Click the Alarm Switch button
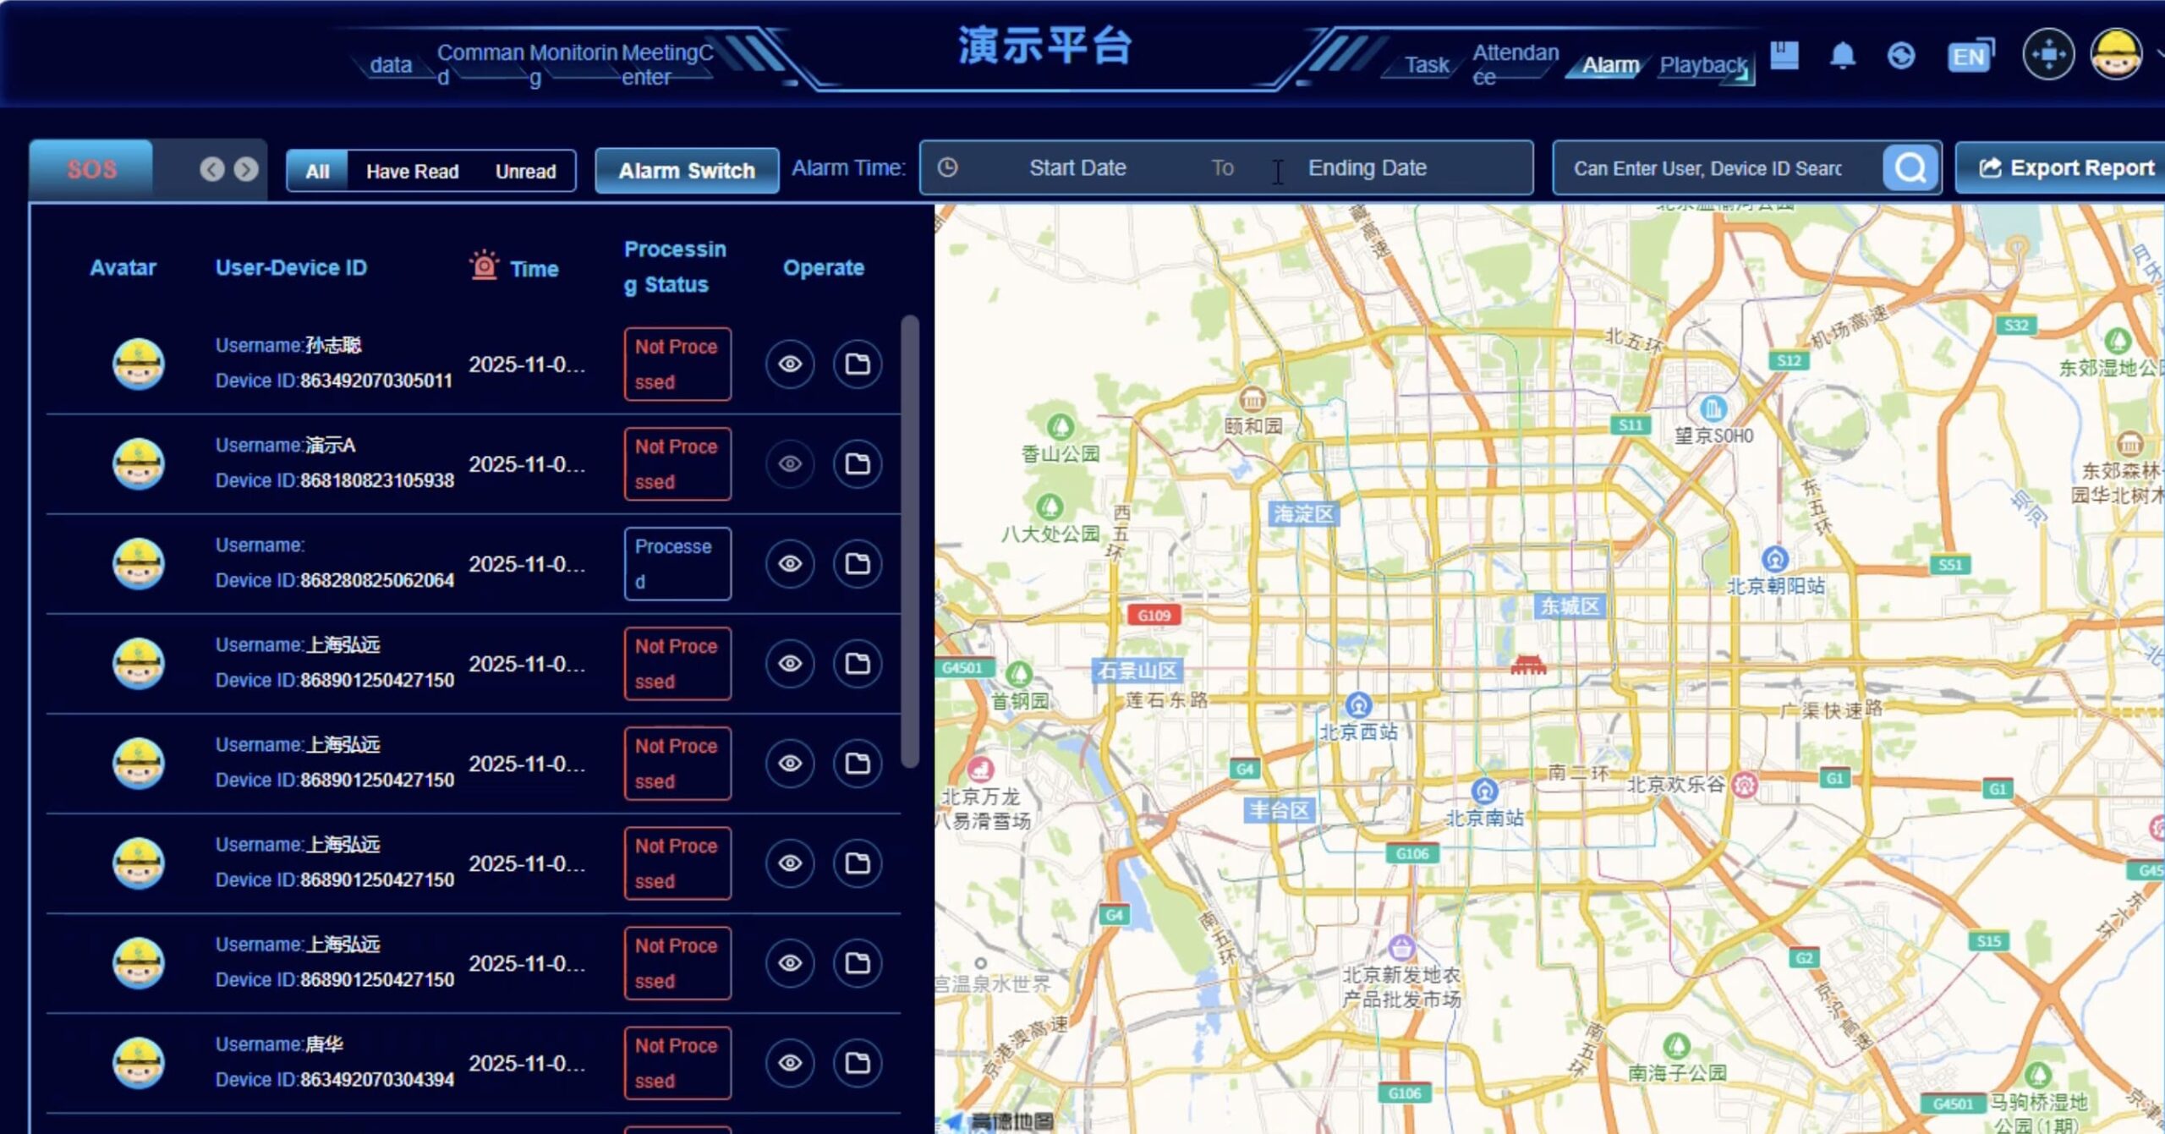The width and height of the screenshot is (2165, 1134). click(x=686, y=171)
